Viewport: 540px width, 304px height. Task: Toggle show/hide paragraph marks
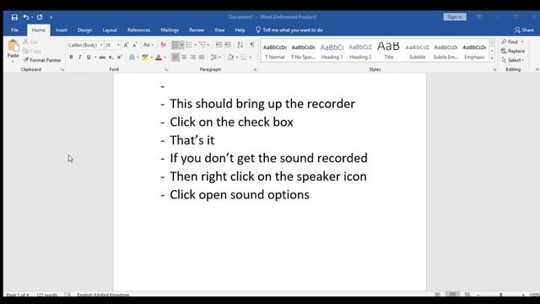pos(252,45)
